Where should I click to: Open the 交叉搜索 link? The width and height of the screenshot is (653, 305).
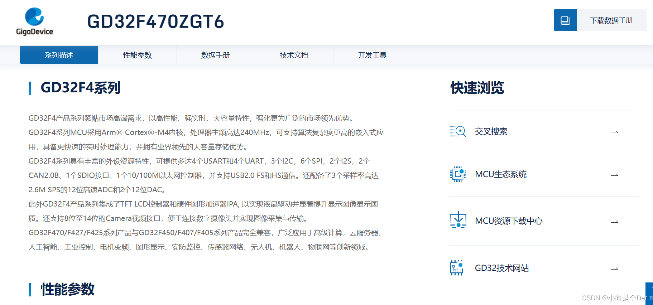pyautogui.click(x=491, y=131)
